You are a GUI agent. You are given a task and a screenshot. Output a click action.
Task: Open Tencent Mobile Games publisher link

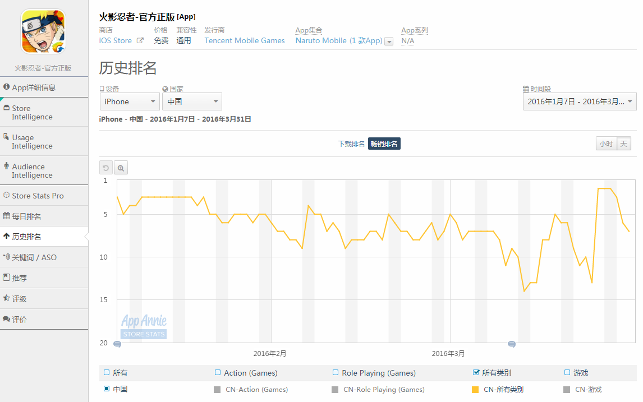245,40
